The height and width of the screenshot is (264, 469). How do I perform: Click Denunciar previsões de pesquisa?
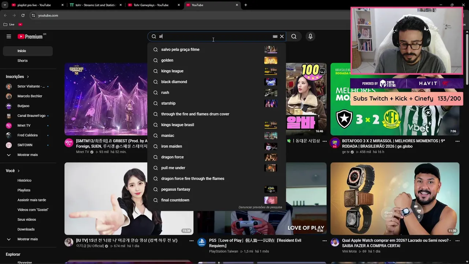click(260, 207)
